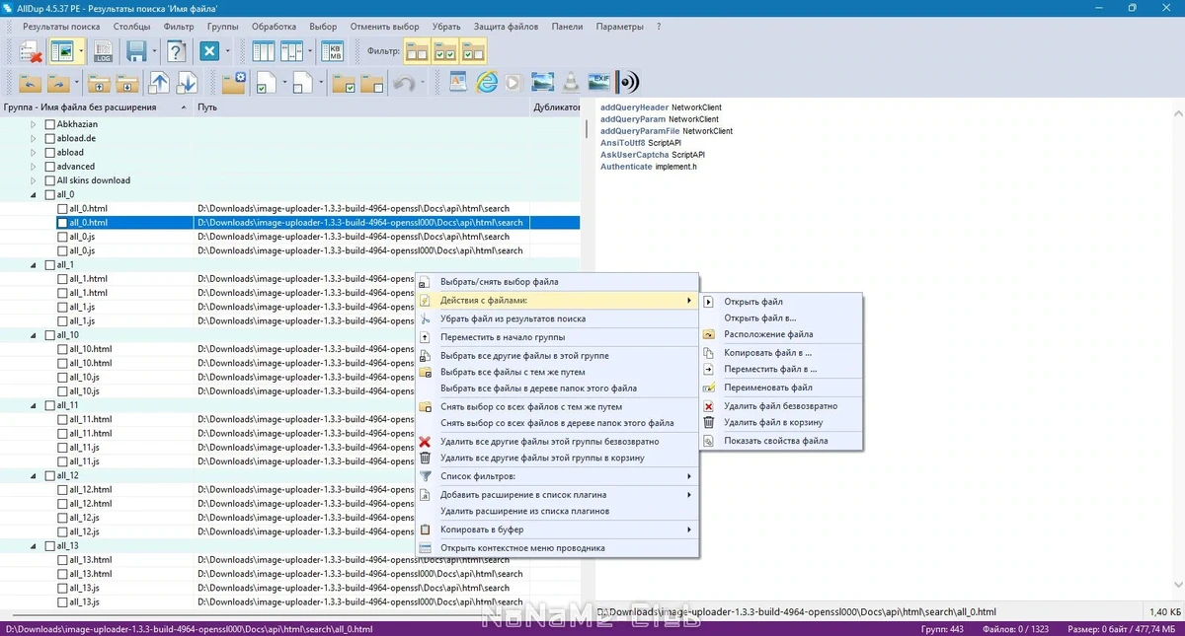Tick the abload.de group checkbox
The image size is (1185, 636).
click(49, 138)
